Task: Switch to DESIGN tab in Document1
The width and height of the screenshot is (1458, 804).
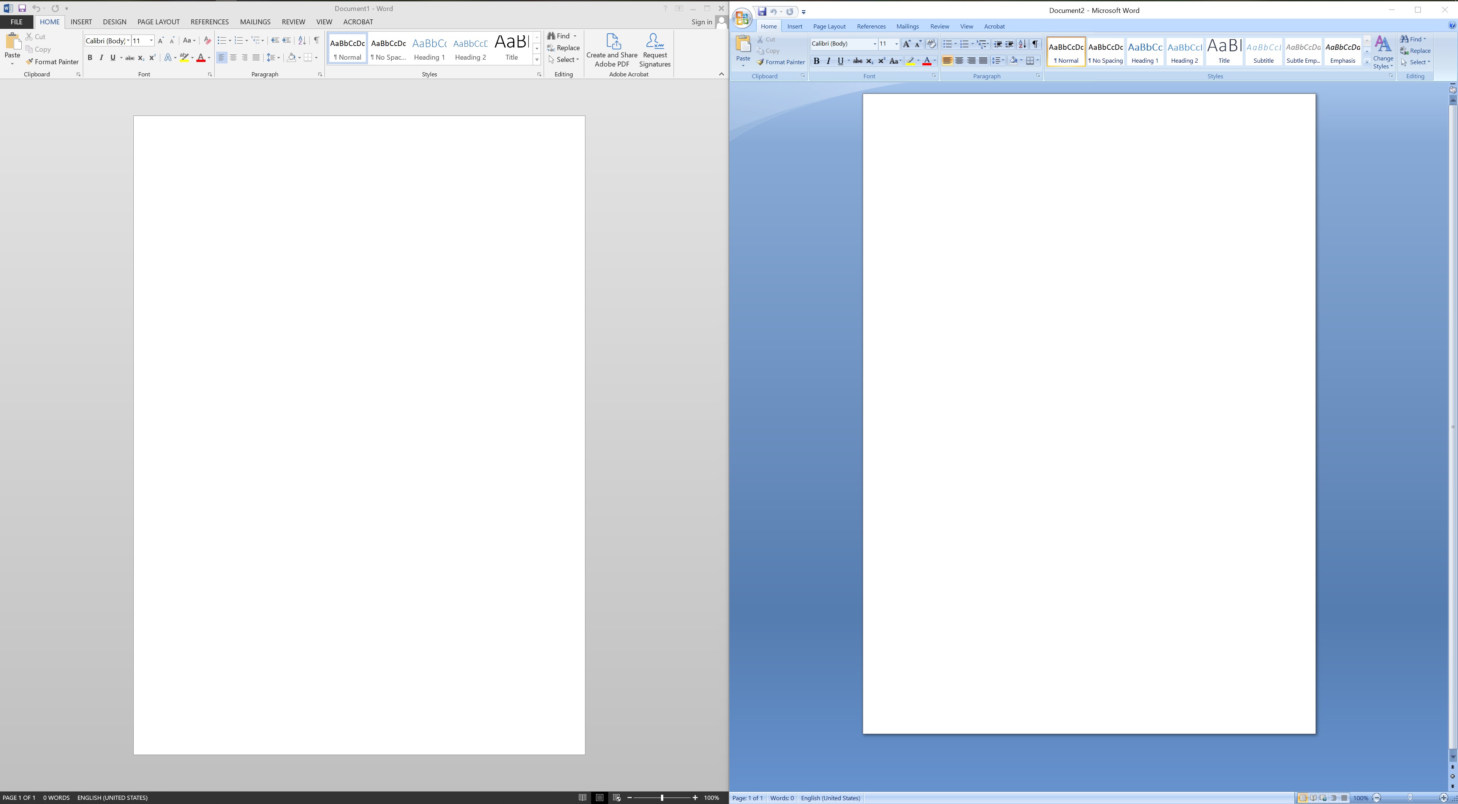Action: pos(114,22)
